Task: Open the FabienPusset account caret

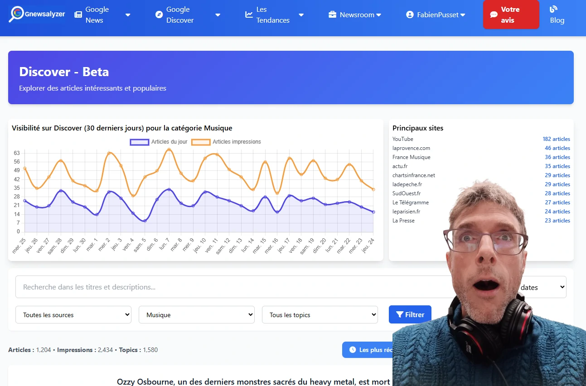Action: point(463,15)
